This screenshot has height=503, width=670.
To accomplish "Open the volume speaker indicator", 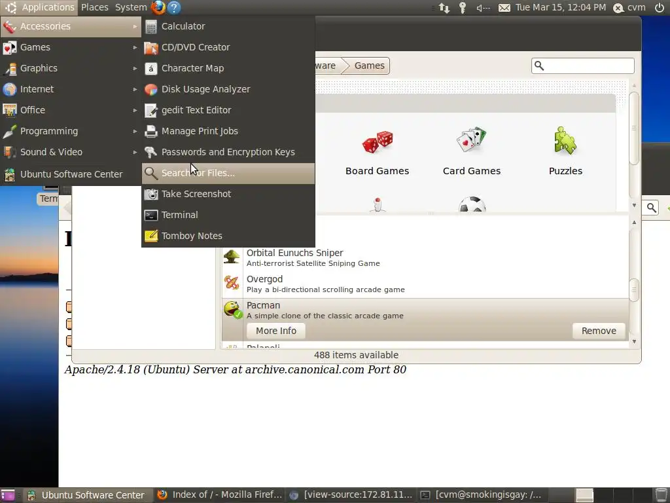I will [484, 8].
